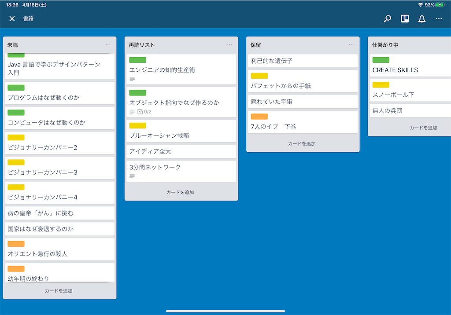
Task: Tap the Wi-Fi status icon
Action: point(421,5)
